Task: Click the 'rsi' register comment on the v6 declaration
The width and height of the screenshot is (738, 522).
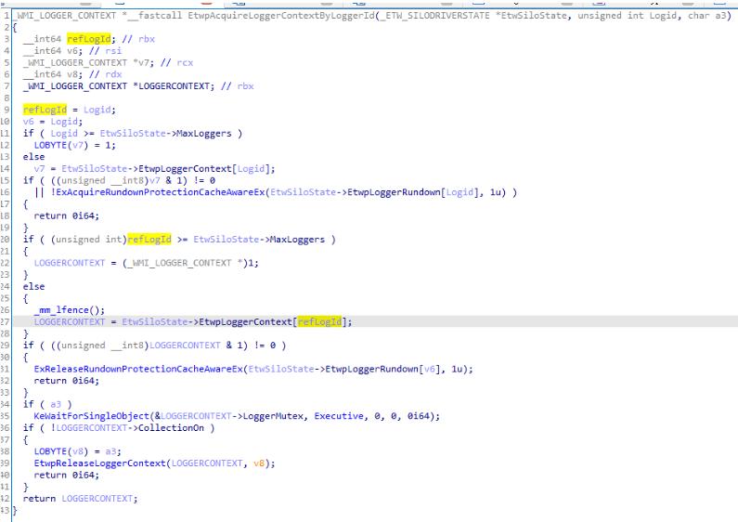Action: 113,50
